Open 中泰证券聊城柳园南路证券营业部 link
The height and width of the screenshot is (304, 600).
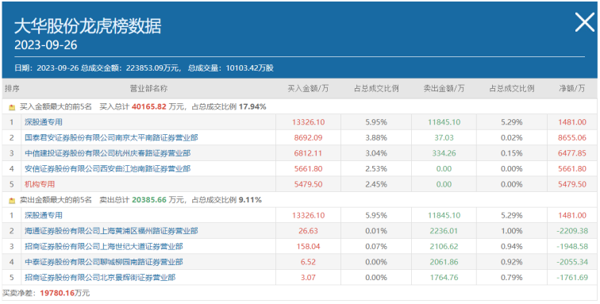pyautogui.click(x=104, y=262)
